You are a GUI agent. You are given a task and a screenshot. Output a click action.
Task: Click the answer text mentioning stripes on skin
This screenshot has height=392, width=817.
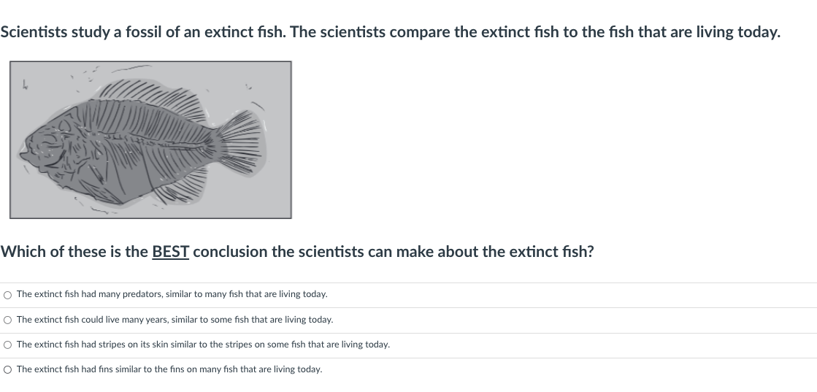click(203, 345)
